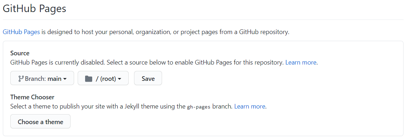Click the Theme Chooser heading
Viewport: 406px width, 139px height.
pos(32,97)
